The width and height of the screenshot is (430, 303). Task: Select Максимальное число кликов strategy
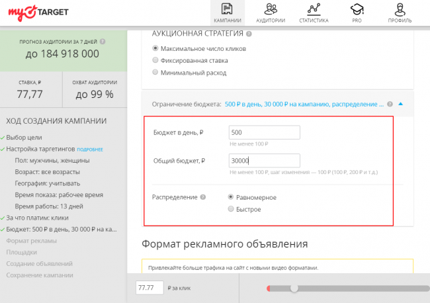click(x=155, y=48)
